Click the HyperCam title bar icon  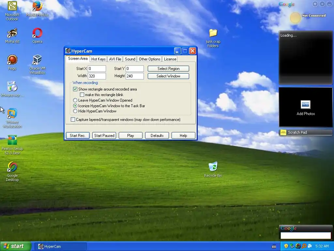tap(68, 51)
